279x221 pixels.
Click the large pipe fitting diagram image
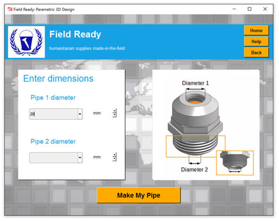pos(195,123)
